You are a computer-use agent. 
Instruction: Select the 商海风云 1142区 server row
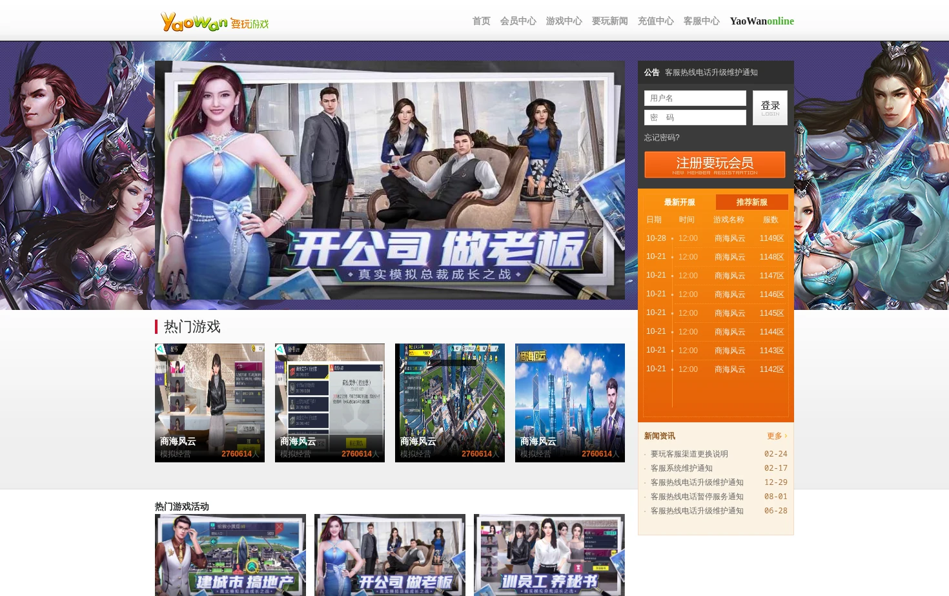tap(715, 369)
